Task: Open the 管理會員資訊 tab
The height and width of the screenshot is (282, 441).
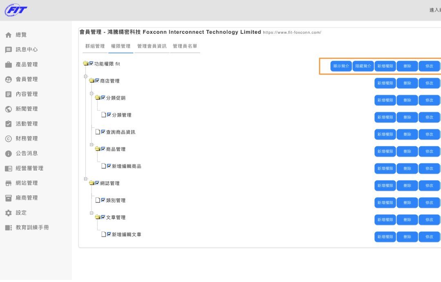Action: [152, 46]
